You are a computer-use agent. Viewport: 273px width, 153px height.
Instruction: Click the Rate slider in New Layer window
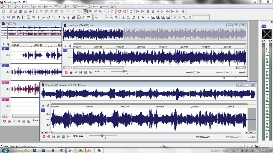125,71
